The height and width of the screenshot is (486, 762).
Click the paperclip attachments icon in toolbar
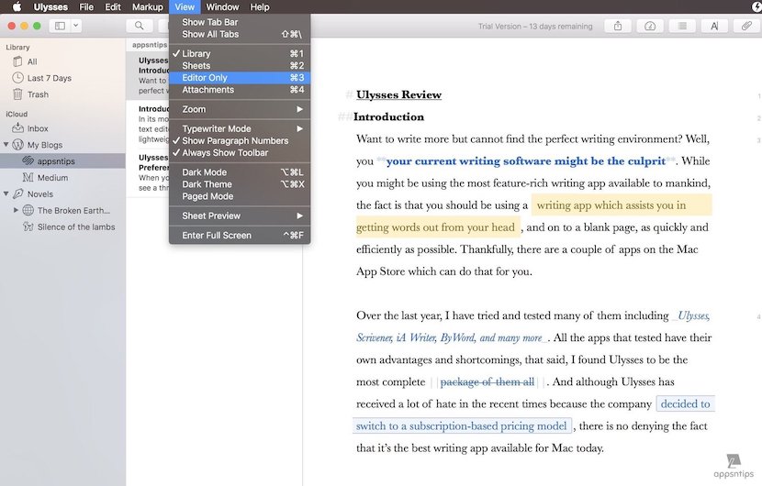[x=746, y=26]
